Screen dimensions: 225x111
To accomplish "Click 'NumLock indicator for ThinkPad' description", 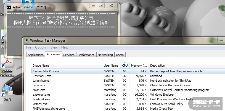I will tap(171, 81).
